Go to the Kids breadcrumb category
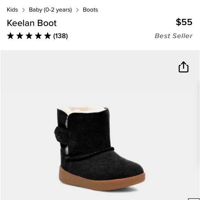Image resolution: width=200 pixels, height=200 pixels. [x=12, y=10]
